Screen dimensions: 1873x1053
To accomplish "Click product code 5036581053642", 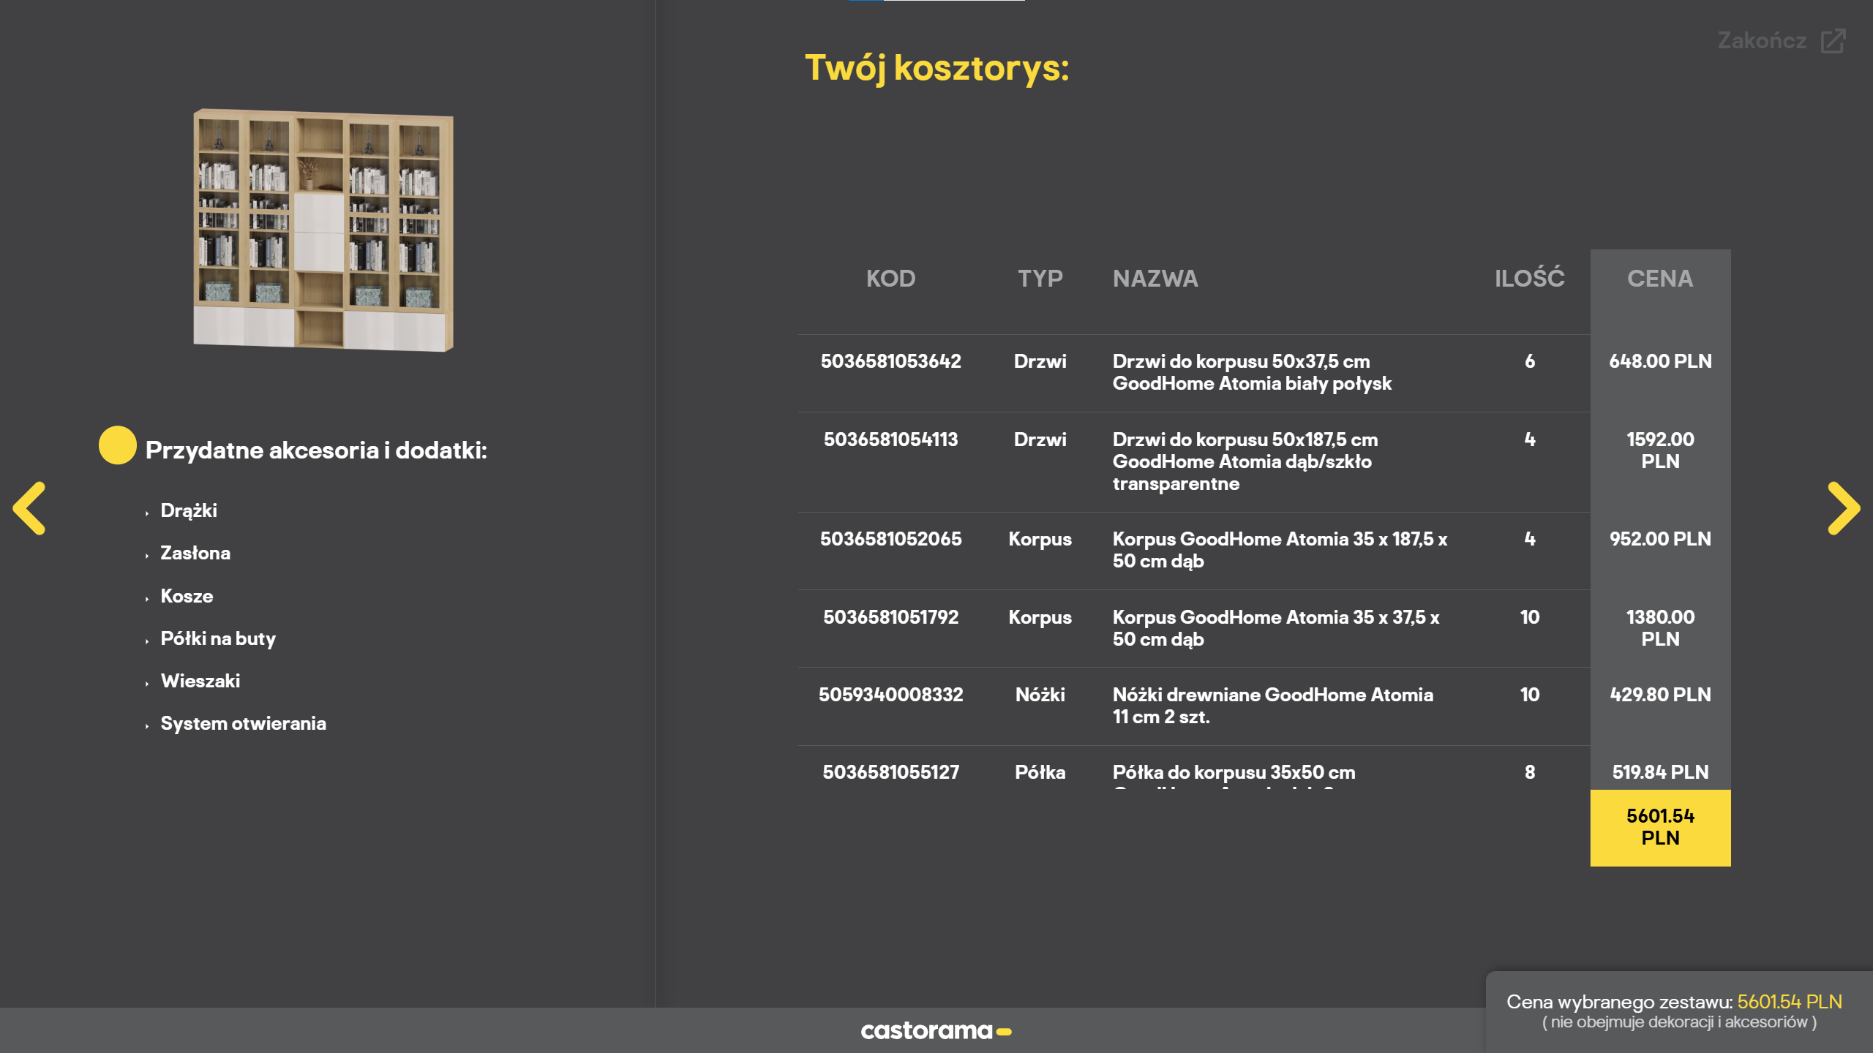I will (890, 361).
